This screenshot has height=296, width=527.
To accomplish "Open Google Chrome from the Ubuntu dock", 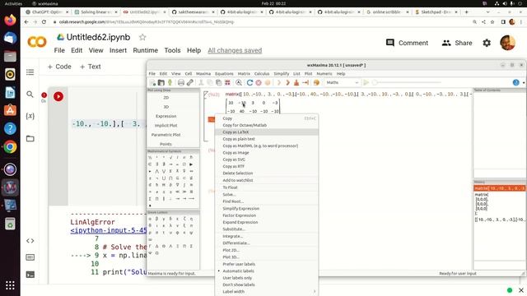I will click(x=10, y=146).
